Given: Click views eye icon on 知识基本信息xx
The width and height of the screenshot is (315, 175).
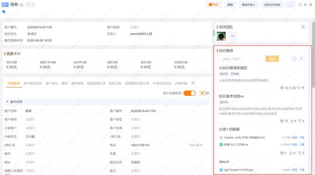Looking at the screenshot, I should click(282, 121).
